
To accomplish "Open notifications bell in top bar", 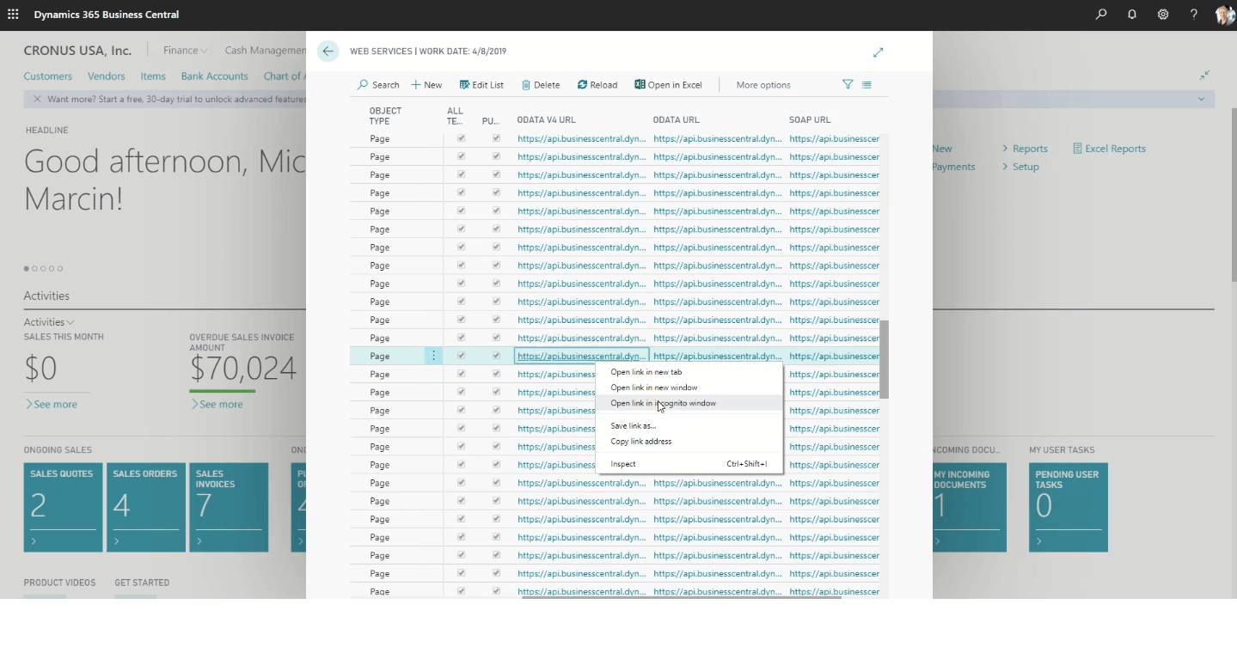I will [x=1132, y=15].
